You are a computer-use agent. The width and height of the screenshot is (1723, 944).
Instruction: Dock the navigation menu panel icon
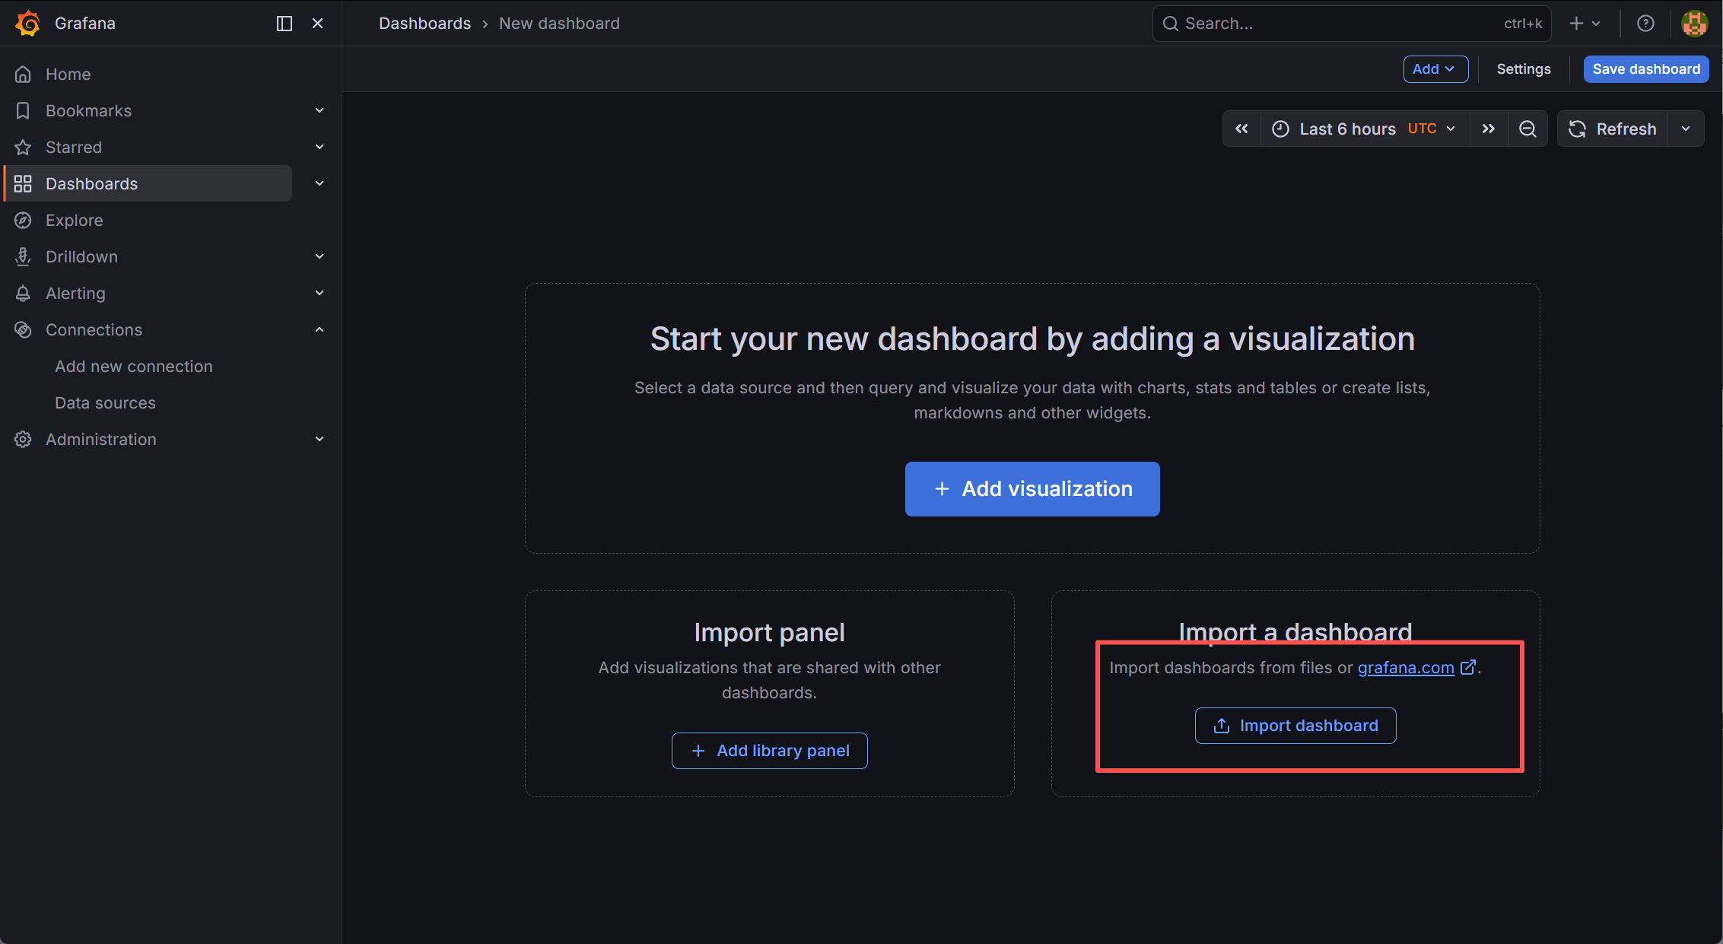pos(285,24)
